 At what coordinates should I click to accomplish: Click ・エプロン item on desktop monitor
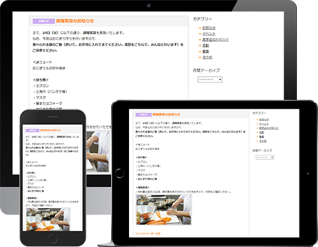42,86
